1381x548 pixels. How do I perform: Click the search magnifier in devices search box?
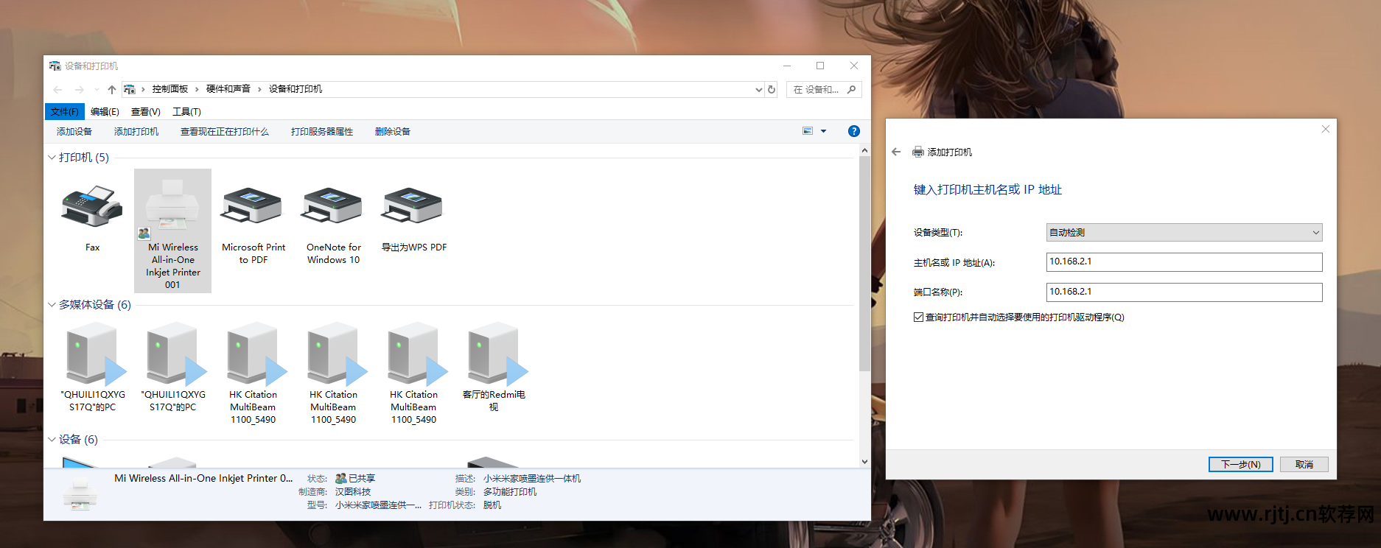click(x=852, y=90)
